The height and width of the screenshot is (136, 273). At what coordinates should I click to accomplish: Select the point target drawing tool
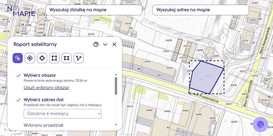coord(30,58)
